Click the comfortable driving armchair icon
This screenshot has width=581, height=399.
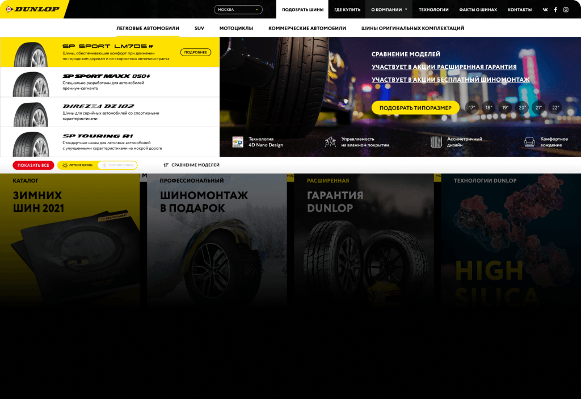[x=529, y=142]
